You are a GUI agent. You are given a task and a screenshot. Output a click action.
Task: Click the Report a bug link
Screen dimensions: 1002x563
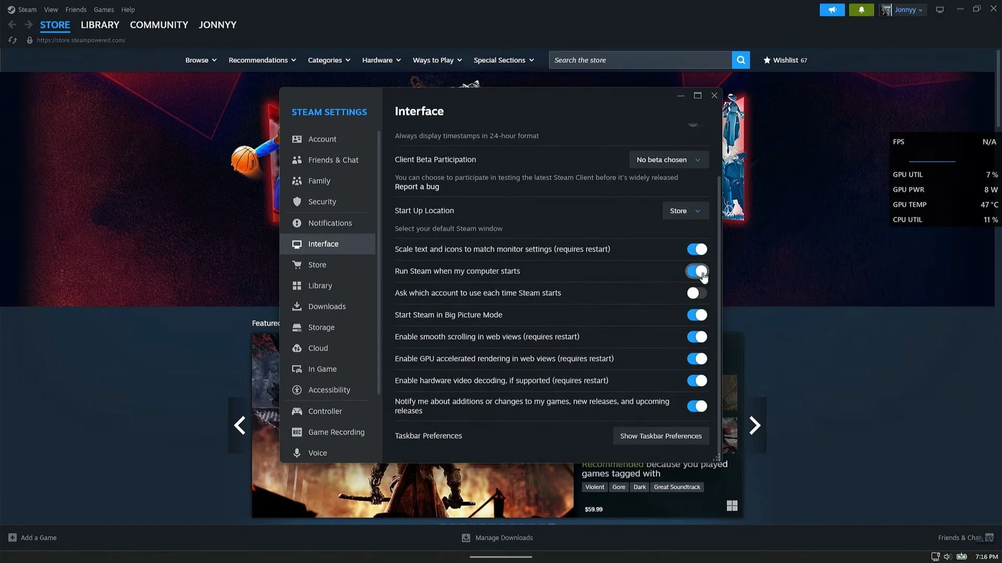pos(416,187)
